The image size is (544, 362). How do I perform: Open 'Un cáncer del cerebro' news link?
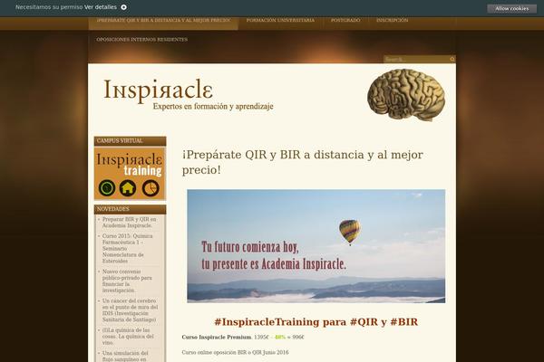pyautogui.click(x=130, y=310)
